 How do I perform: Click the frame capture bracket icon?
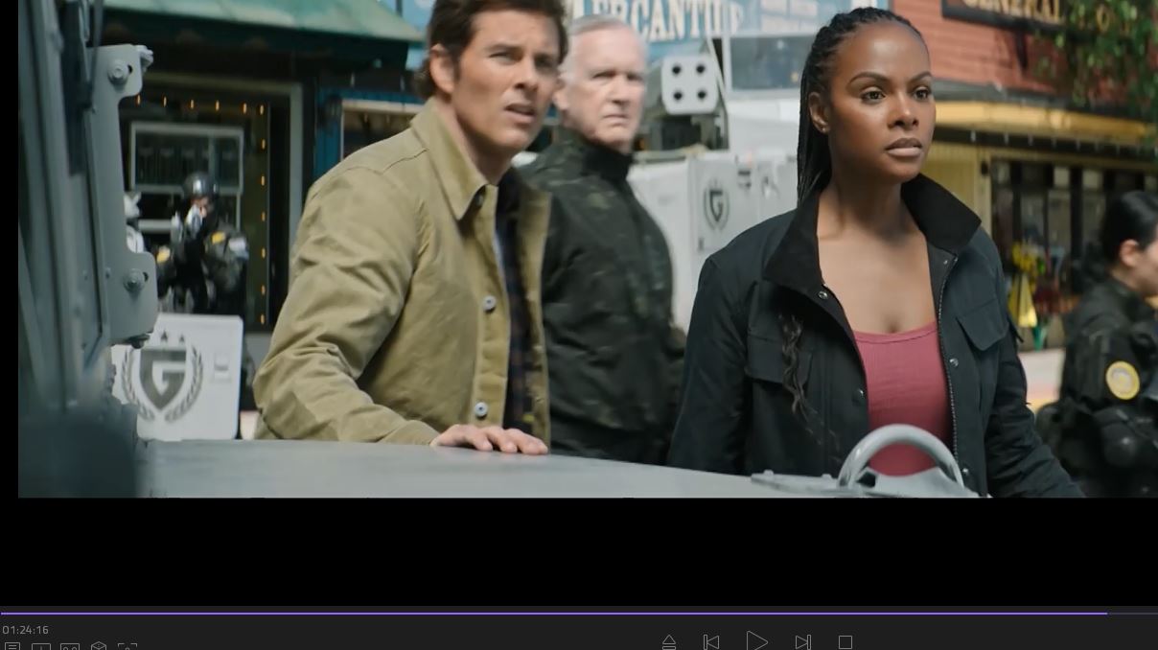pyautogui.click(x=127, y=647)
